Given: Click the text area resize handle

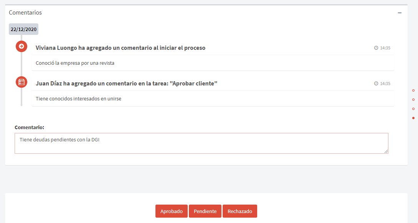Looking at the screenshot, I should (x=386, y=151).
